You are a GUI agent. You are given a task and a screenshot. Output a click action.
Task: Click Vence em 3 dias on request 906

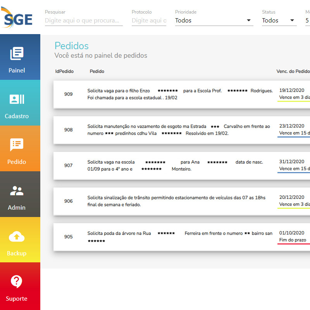(294, 204)
